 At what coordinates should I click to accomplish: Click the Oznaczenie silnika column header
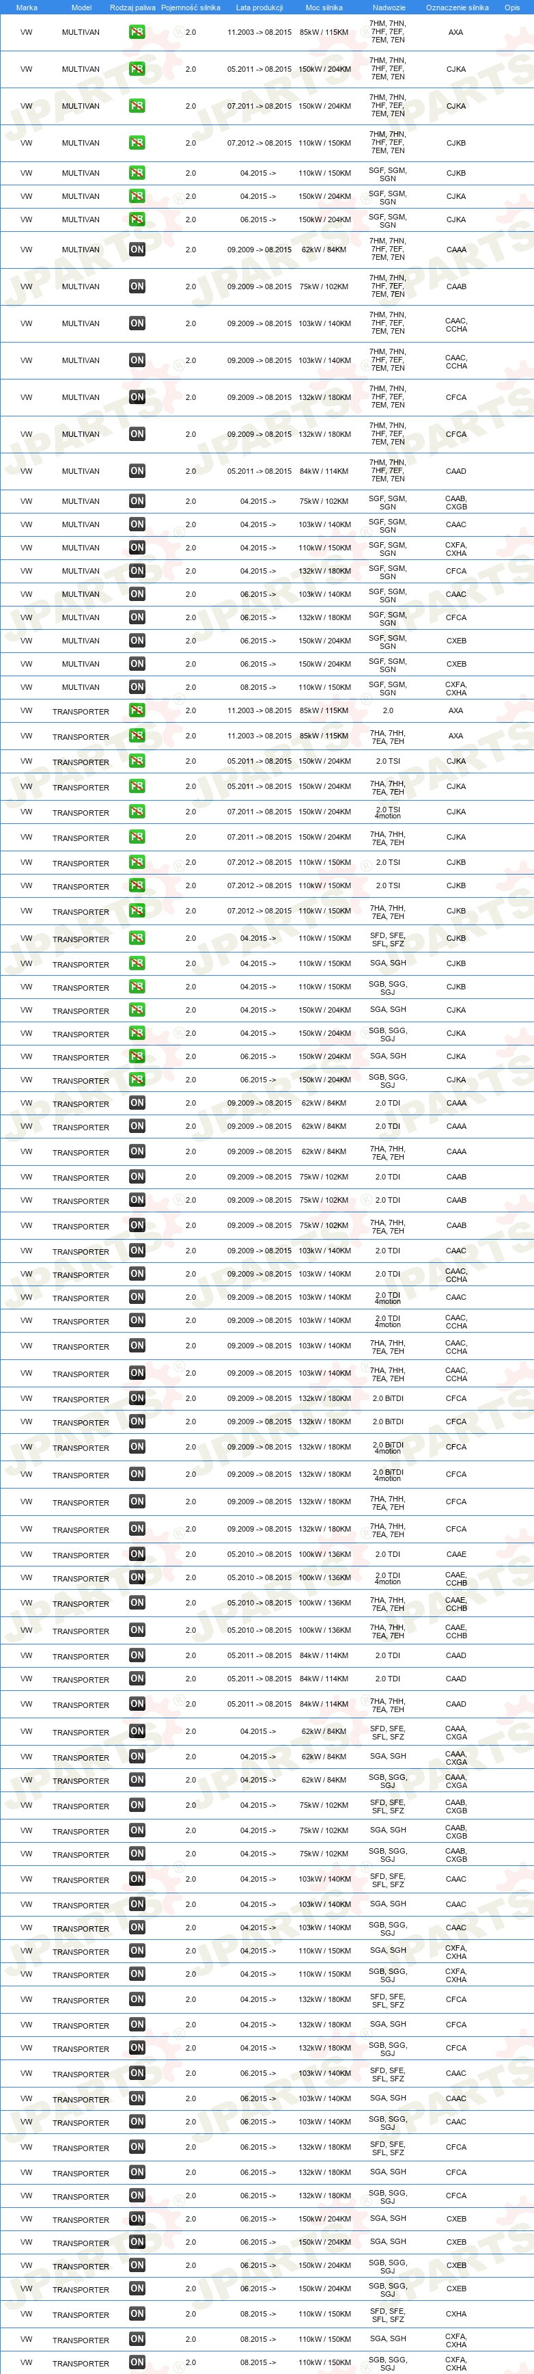[x=457, y=8]
